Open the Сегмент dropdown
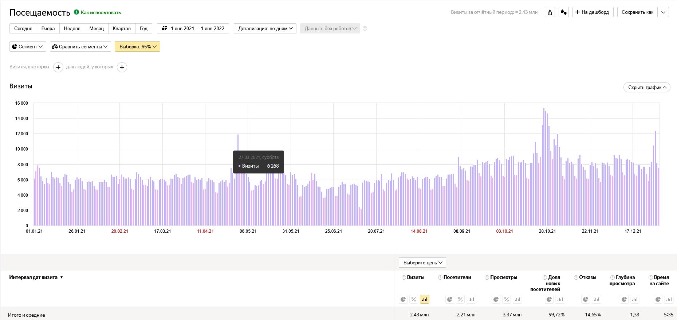677x320 pixels. coord(28,47)
